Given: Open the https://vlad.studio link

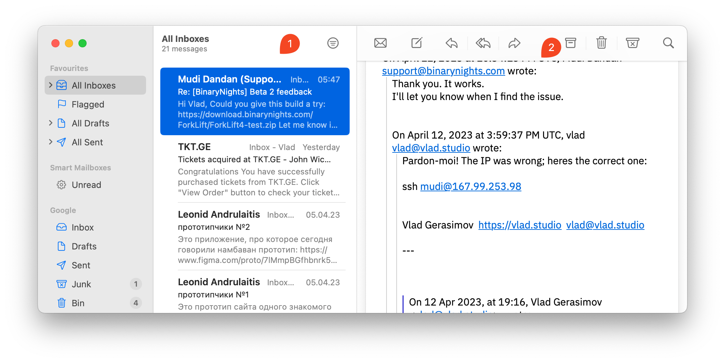Looking at the screenshot, I should coord(520,225).
